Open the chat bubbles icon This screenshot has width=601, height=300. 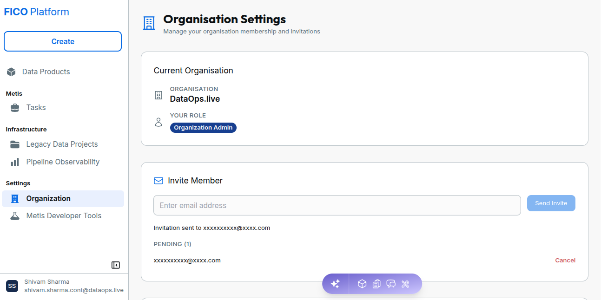click(x=391, y=284)
